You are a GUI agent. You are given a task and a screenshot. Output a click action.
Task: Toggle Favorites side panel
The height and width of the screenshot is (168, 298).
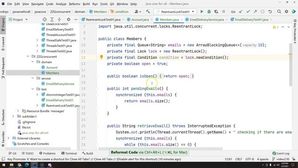[3, 139]
